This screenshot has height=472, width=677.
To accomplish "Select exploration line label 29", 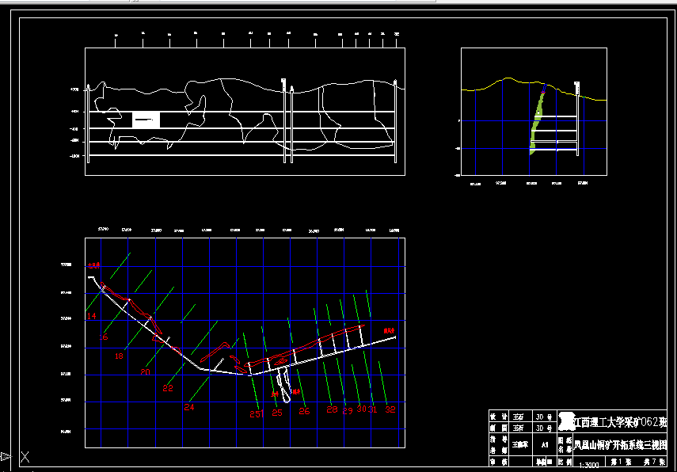I will [348, 411].
